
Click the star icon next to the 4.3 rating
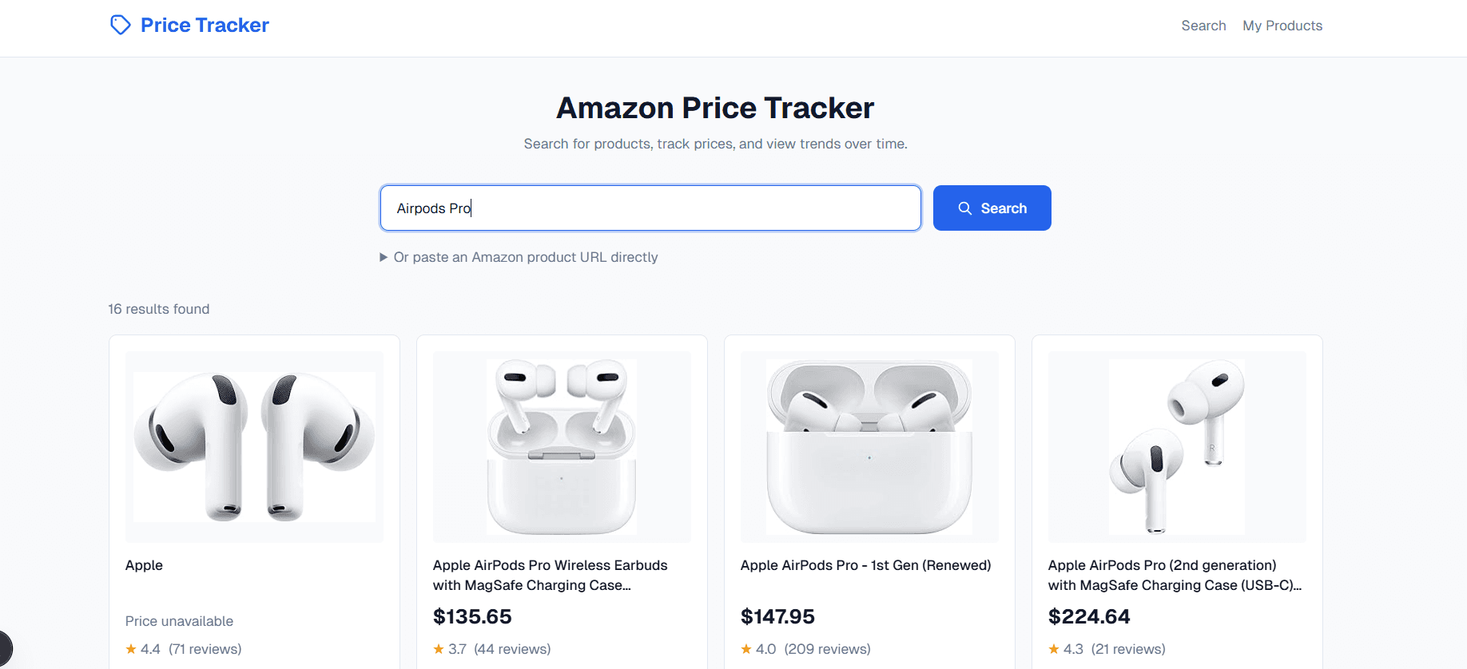[1053, 649]
